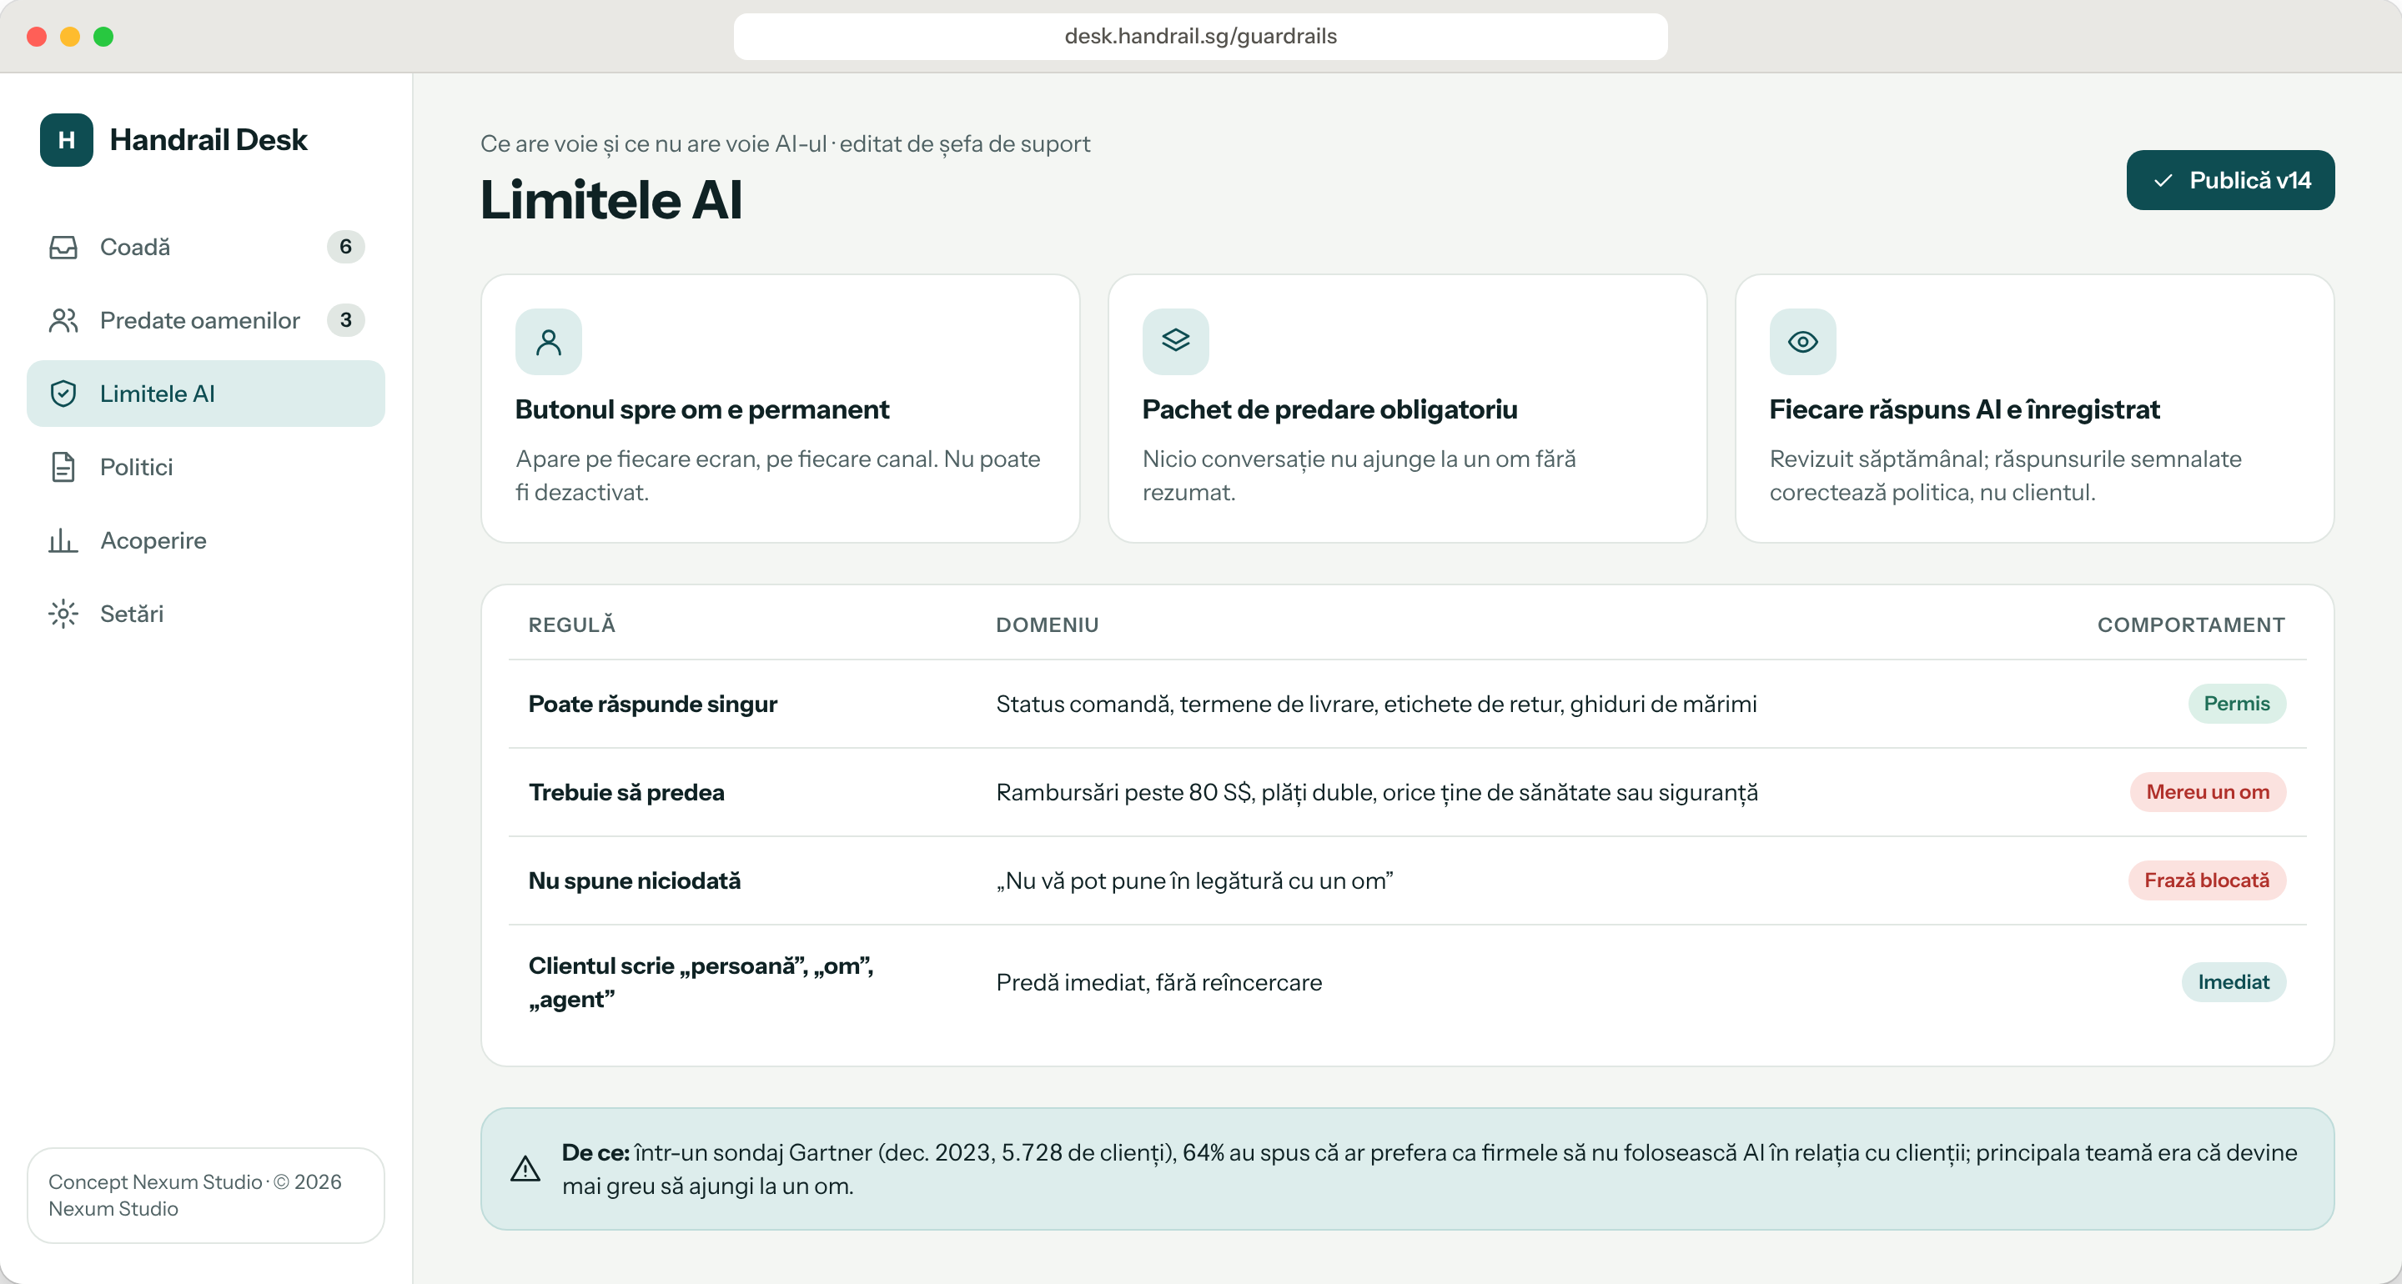Click the REGULĂ column header
Viewport: 2402px width, 1284px height.
point(572,625)
